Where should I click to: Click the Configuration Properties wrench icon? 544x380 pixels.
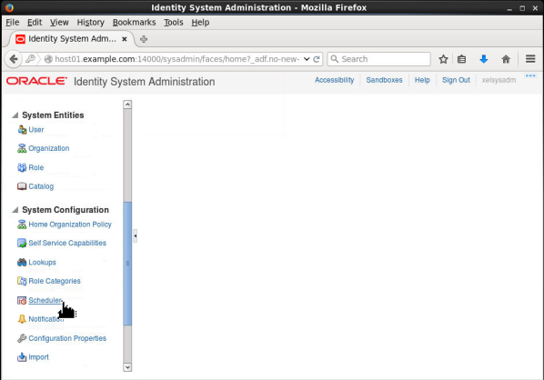pos(22,338)
